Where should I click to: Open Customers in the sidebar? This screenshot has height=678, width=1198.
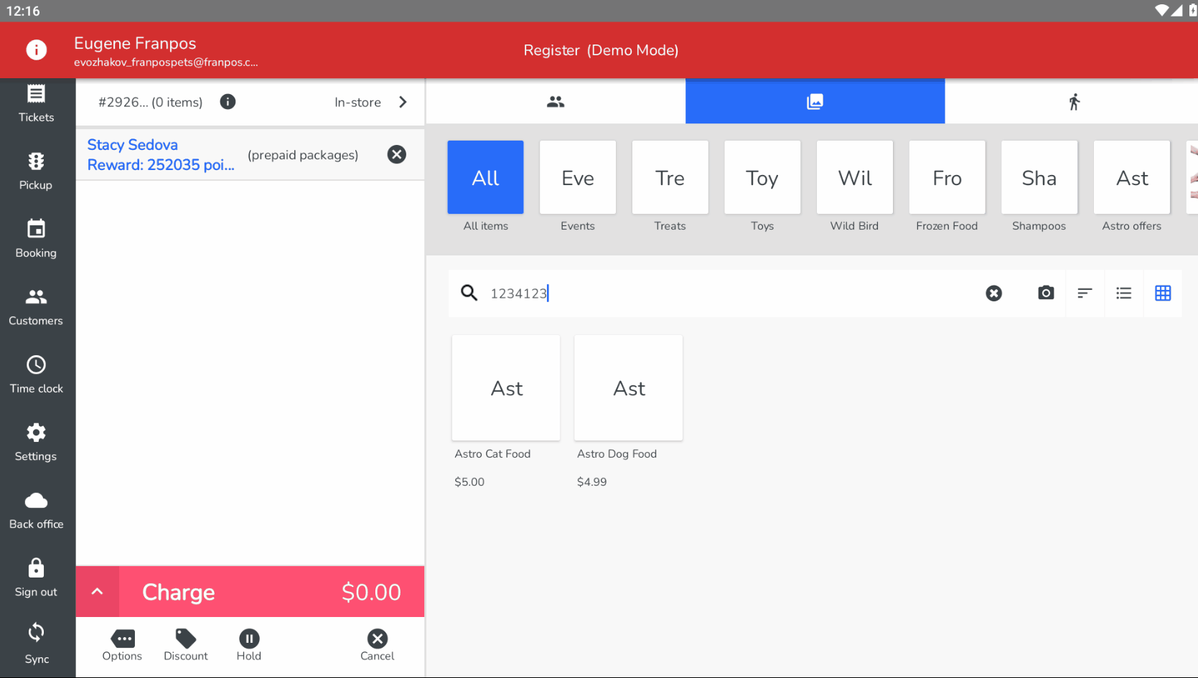tap(37, 306)
